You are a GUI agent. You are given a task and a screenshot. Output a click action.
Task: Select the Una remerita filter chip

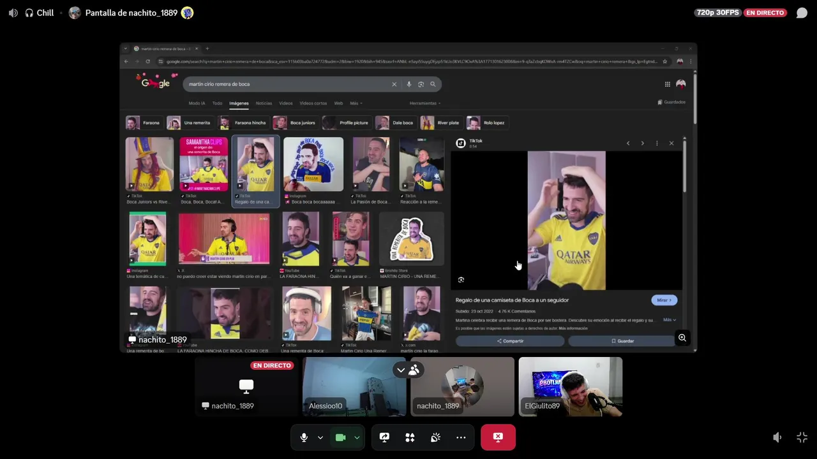(190, 122)
